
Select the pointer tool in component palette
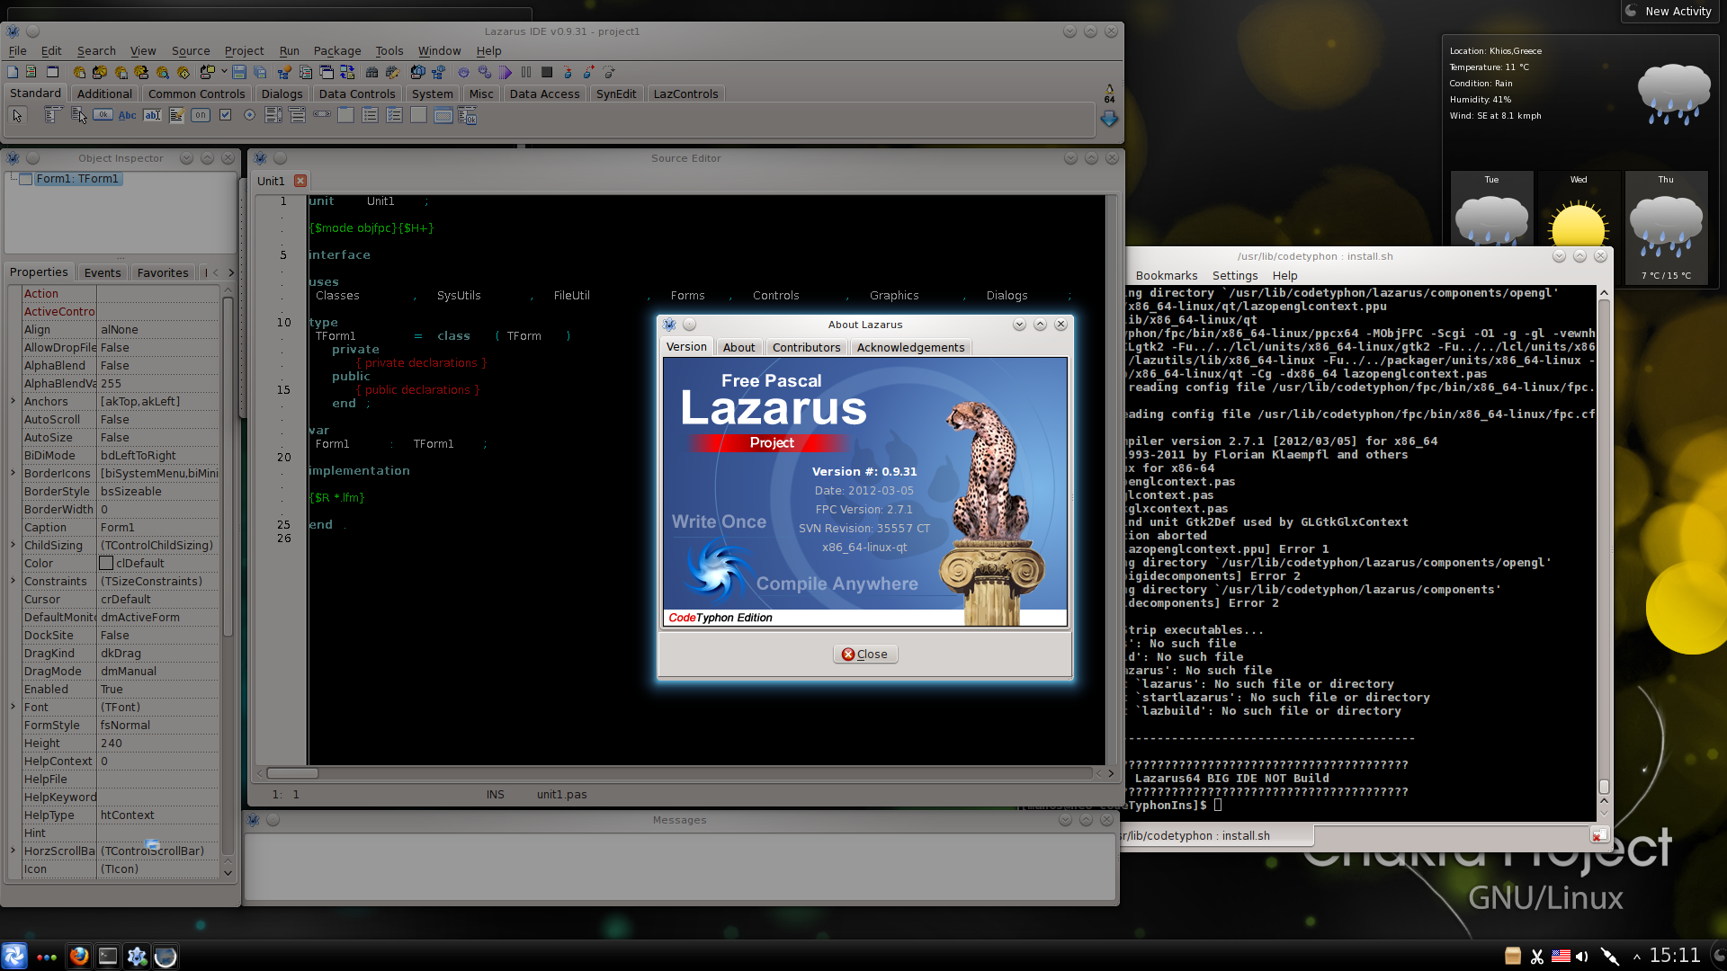click(17, 115)
